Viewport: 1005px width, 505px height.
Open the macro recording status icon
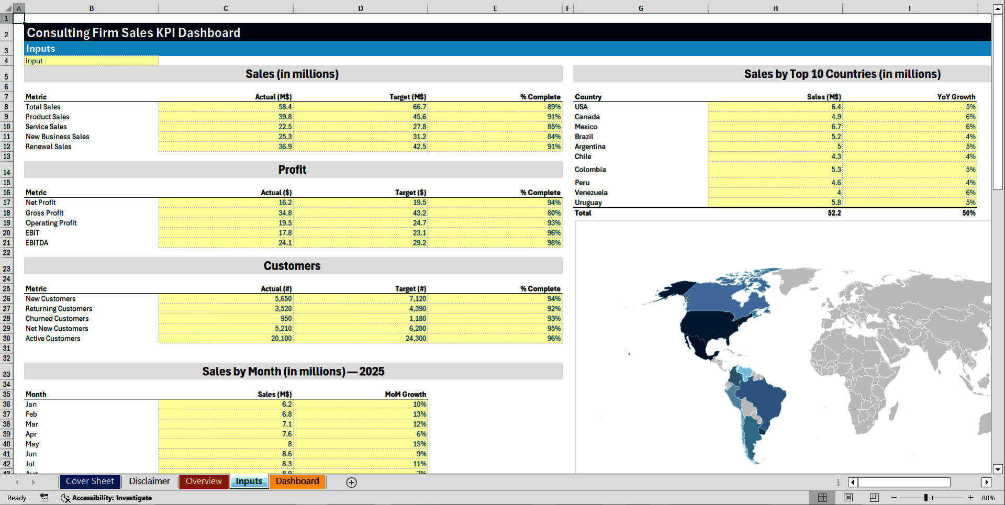[44, 498]
